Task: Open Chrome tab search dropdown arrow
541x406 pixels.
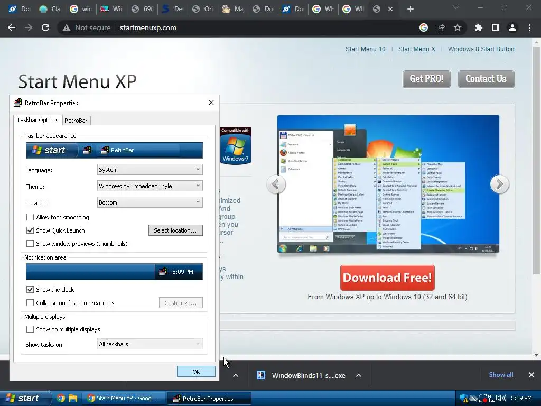Action: pos(456,7)
